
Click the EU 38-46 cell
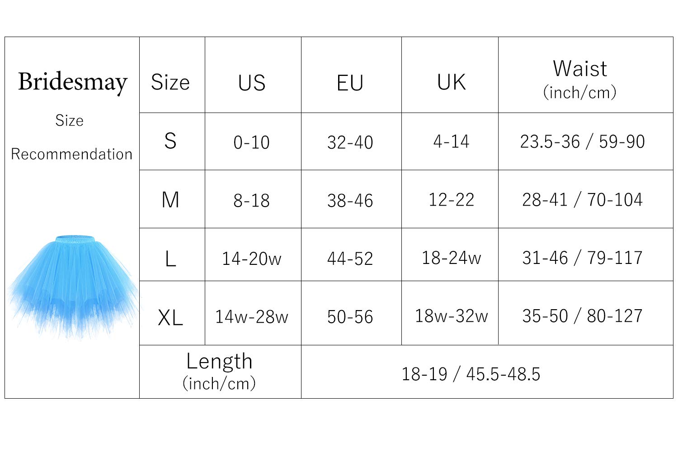click(x=350, y=200)
